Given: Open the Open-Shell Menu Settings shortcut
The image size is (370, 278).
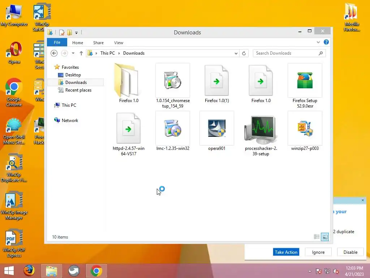Looking at the screenshot, I should 14,131.
